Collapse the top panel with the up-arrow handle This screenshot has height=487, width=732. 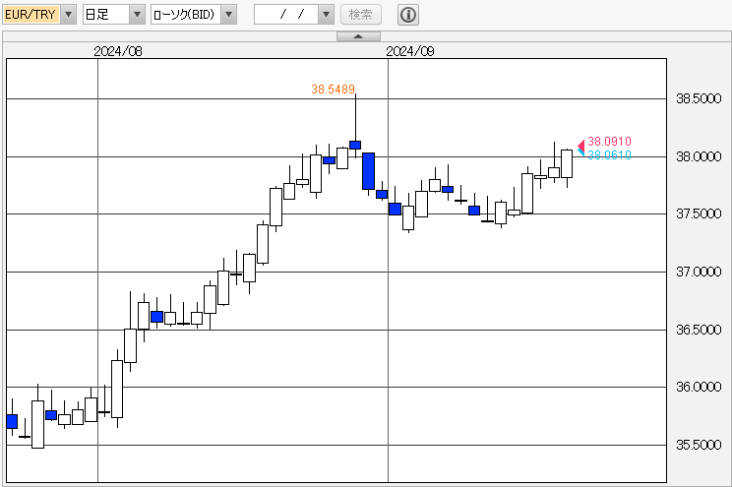click(x=358, y=36)
